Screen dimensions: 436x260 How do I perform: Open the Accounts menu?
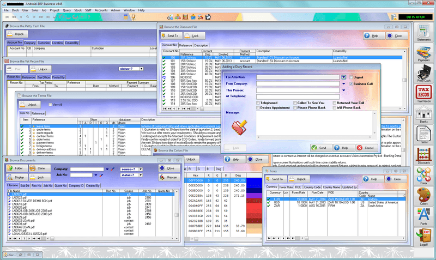(x=101, y=10)
